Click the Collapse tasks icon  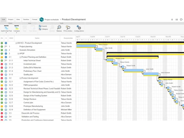(40, 29)
